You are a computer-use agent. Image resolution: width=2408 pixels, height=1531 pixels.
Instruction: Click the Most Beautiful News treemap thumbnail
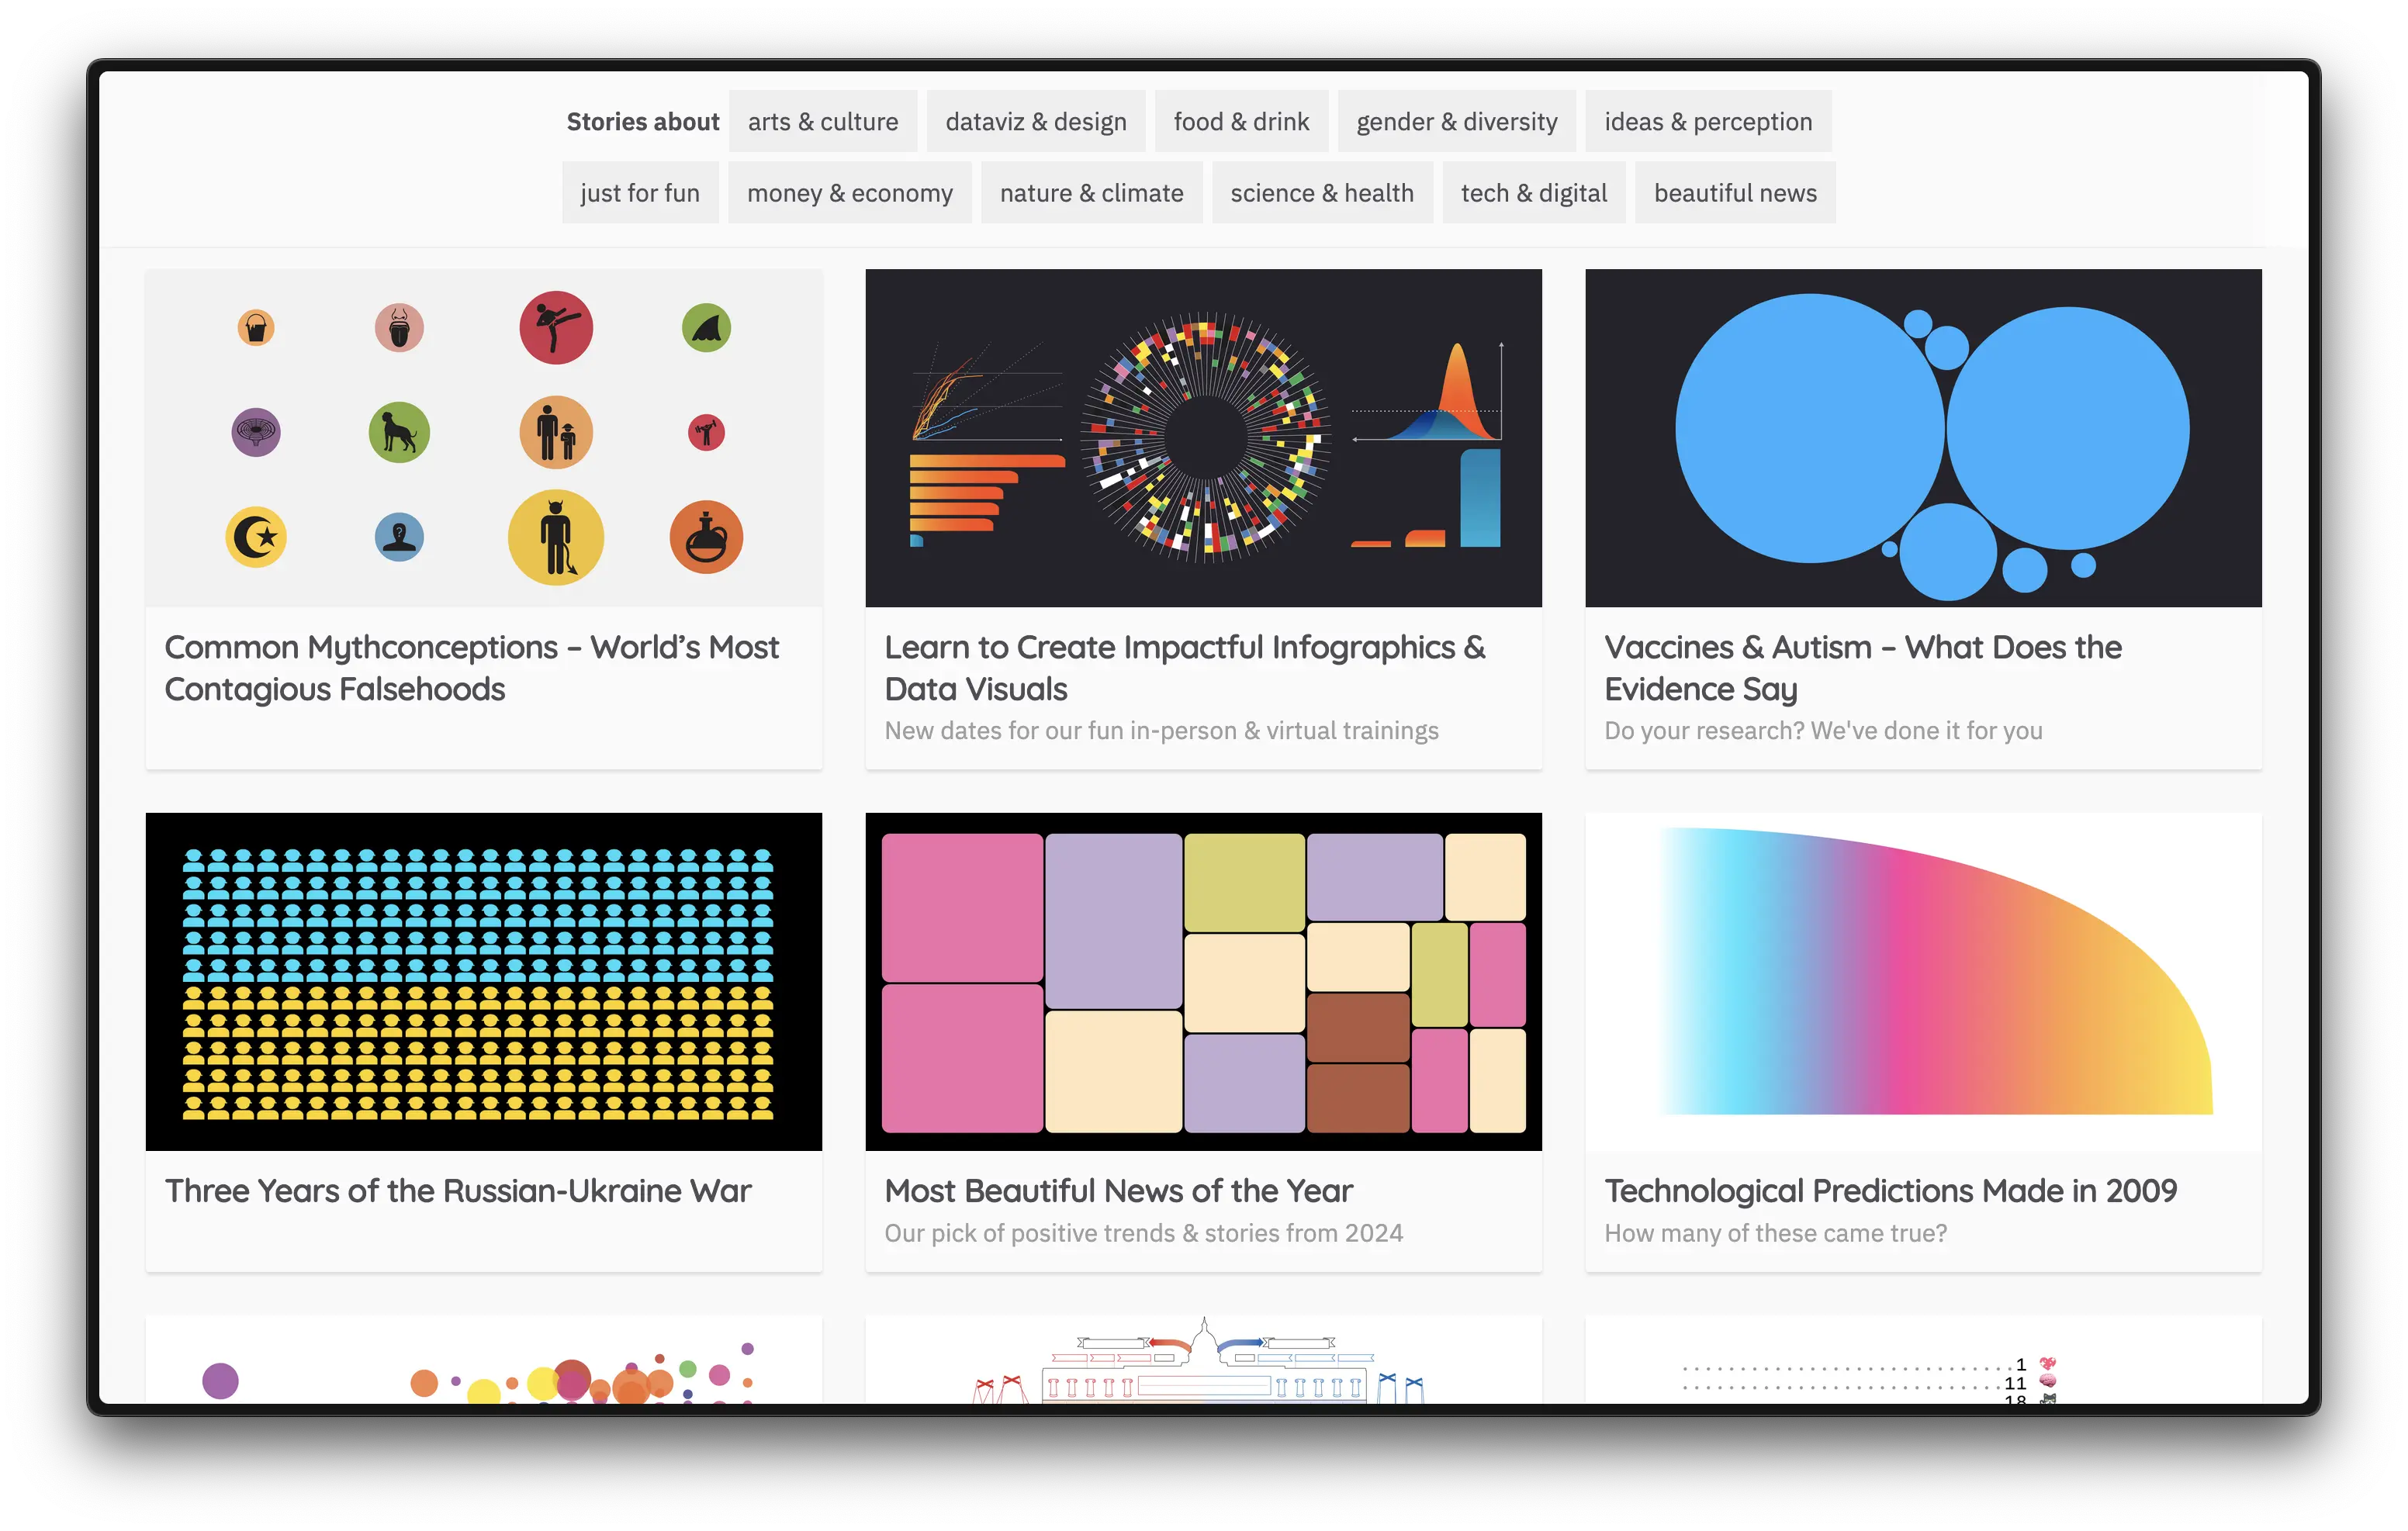point(1203,982)
